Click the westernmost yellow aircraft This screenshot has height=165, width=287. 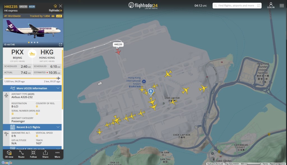click(99, 131)
